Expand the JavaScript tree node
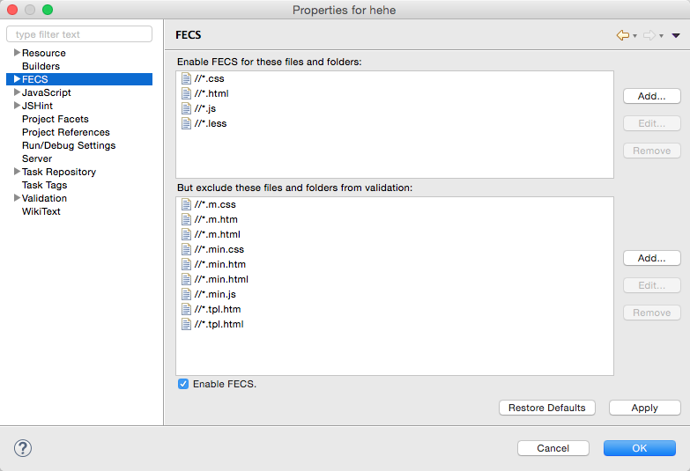The image size is (690, 471). click(17, 92)
